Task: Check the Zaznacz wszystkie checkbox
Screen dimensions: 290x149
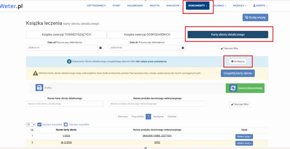Action: [x=39, y=125]
